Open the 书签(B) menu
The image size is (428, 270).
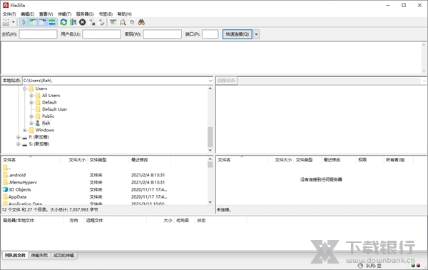pyautogui.click(x=106, y=14)
